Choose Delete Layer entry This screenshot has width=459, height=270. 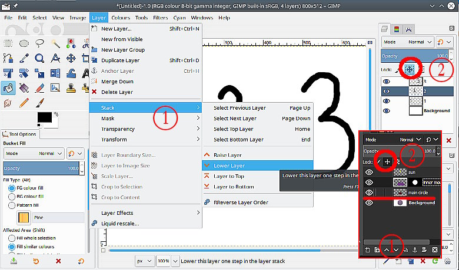click(x=145, y=92)
